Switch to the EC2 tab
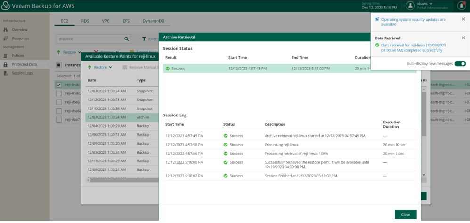 pyautogui.click(x=65, y=21)
